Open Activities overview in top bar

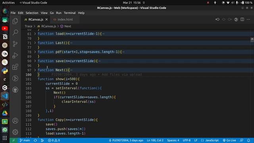coord(8,3)
